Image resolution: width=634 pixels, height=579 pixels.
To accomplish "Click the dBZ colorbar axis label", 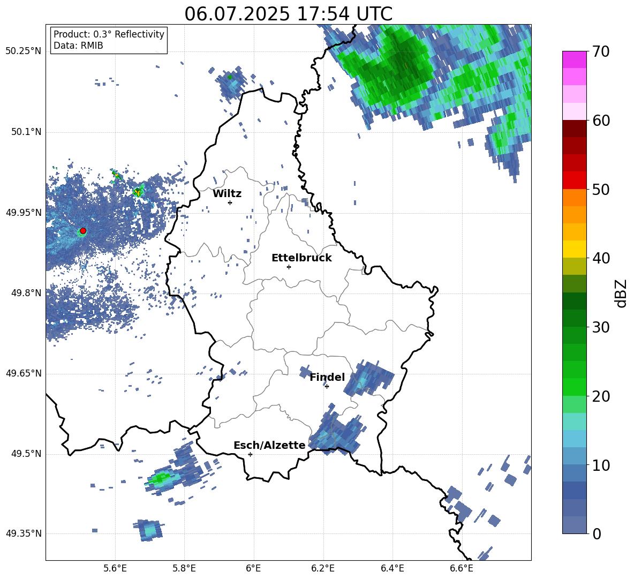I will (x=621, y=293).
